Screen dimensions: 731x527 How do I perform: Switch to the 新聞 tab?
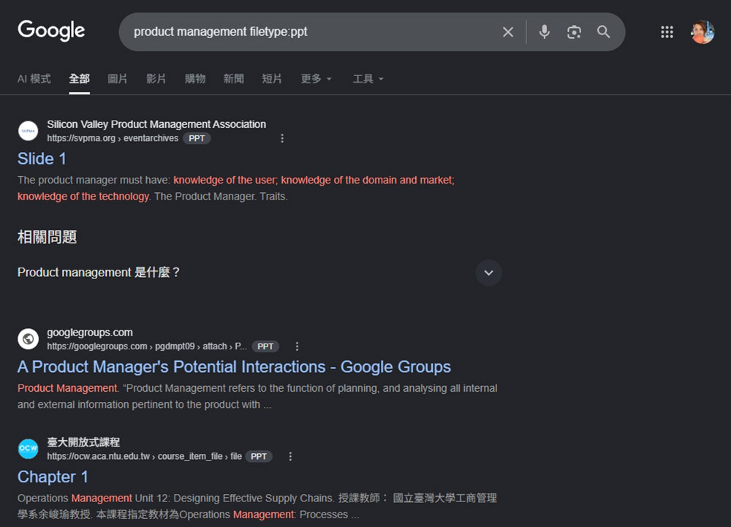pos(234,79)
